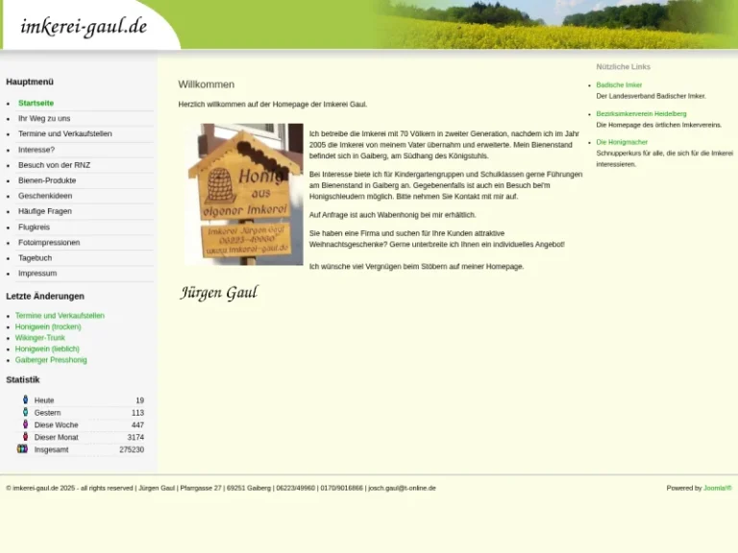
Task: Click the Heute visitor statistic icon
Action: pyautogui.click(x=25, y=399)
